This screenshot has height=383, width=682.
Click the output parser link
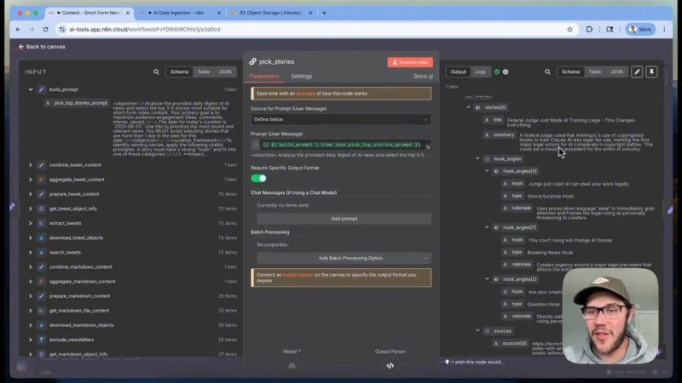tap(298, 275)
